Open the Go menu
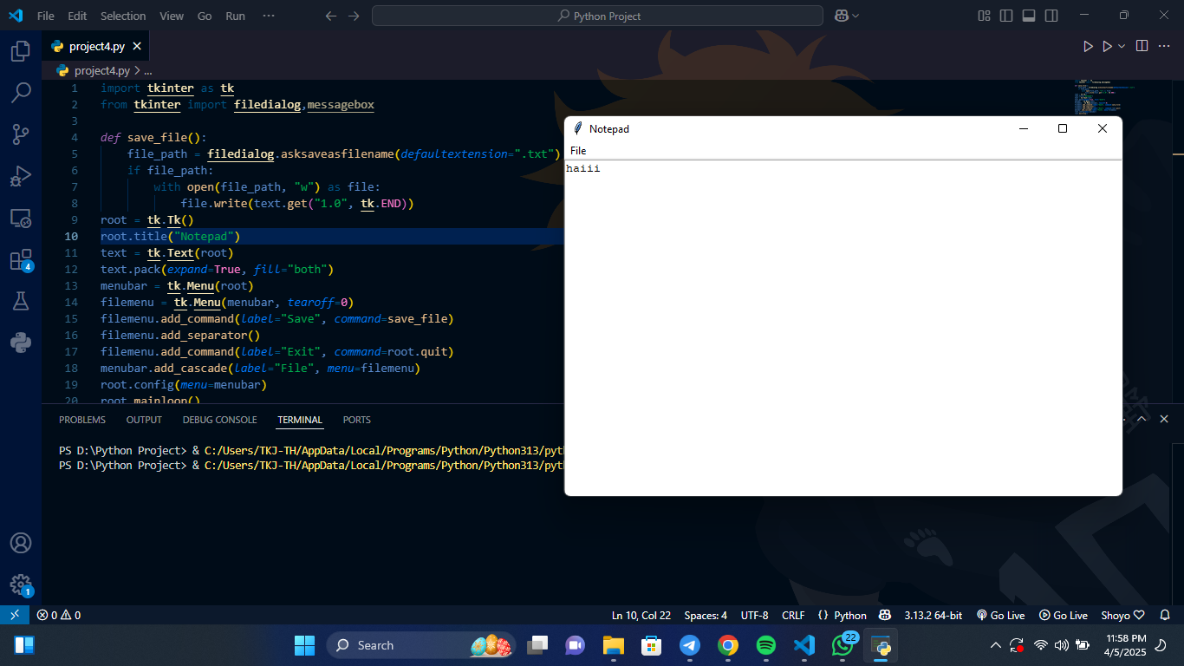Image resolution: width=1184 pixels, height=666 pixels. (x=205, y=16)
